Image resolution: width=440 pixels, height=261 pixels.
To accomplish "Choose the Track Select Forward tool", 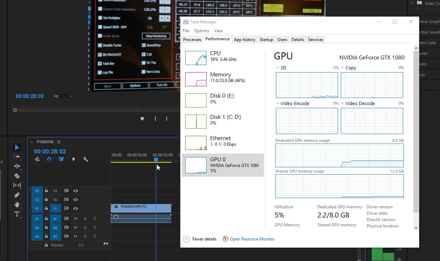I will tap(17, 157).
